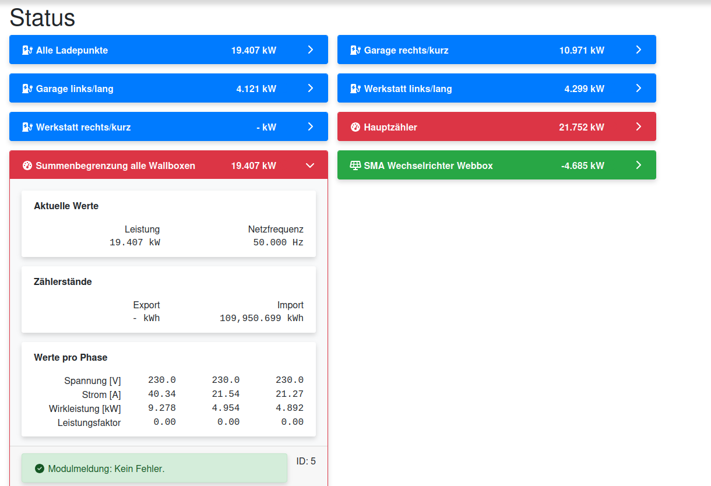Click the 4.954 active power value
This screenshot has height=486, width=711.
pos(226,408)
